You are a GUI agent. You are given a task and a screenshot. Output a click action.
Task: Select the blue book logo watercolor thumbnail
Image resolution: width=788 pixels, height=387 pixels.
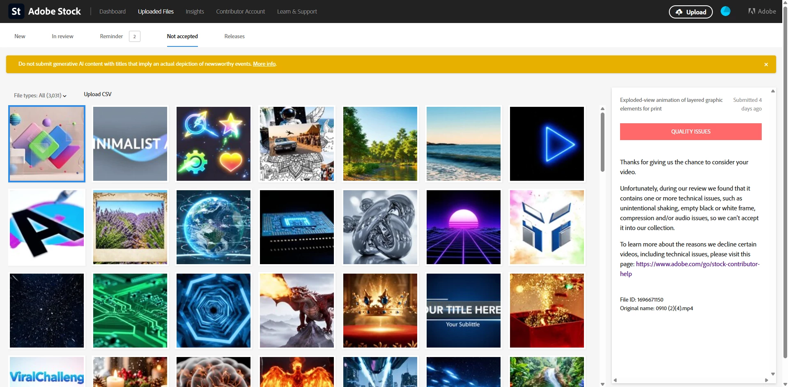547,227
